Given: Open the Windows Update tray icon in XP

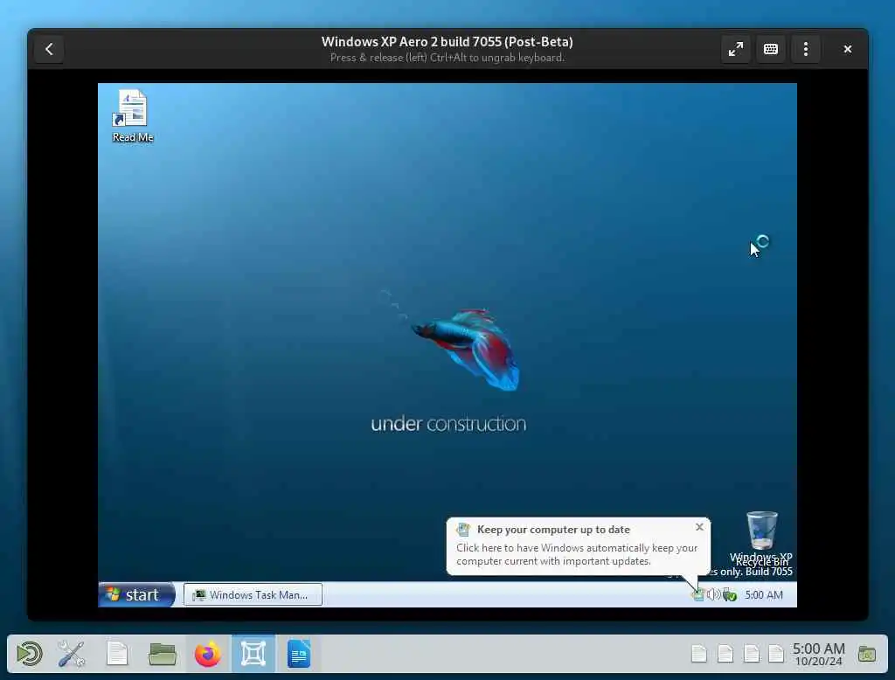Looking at the screenshot, I should point(697,595).
